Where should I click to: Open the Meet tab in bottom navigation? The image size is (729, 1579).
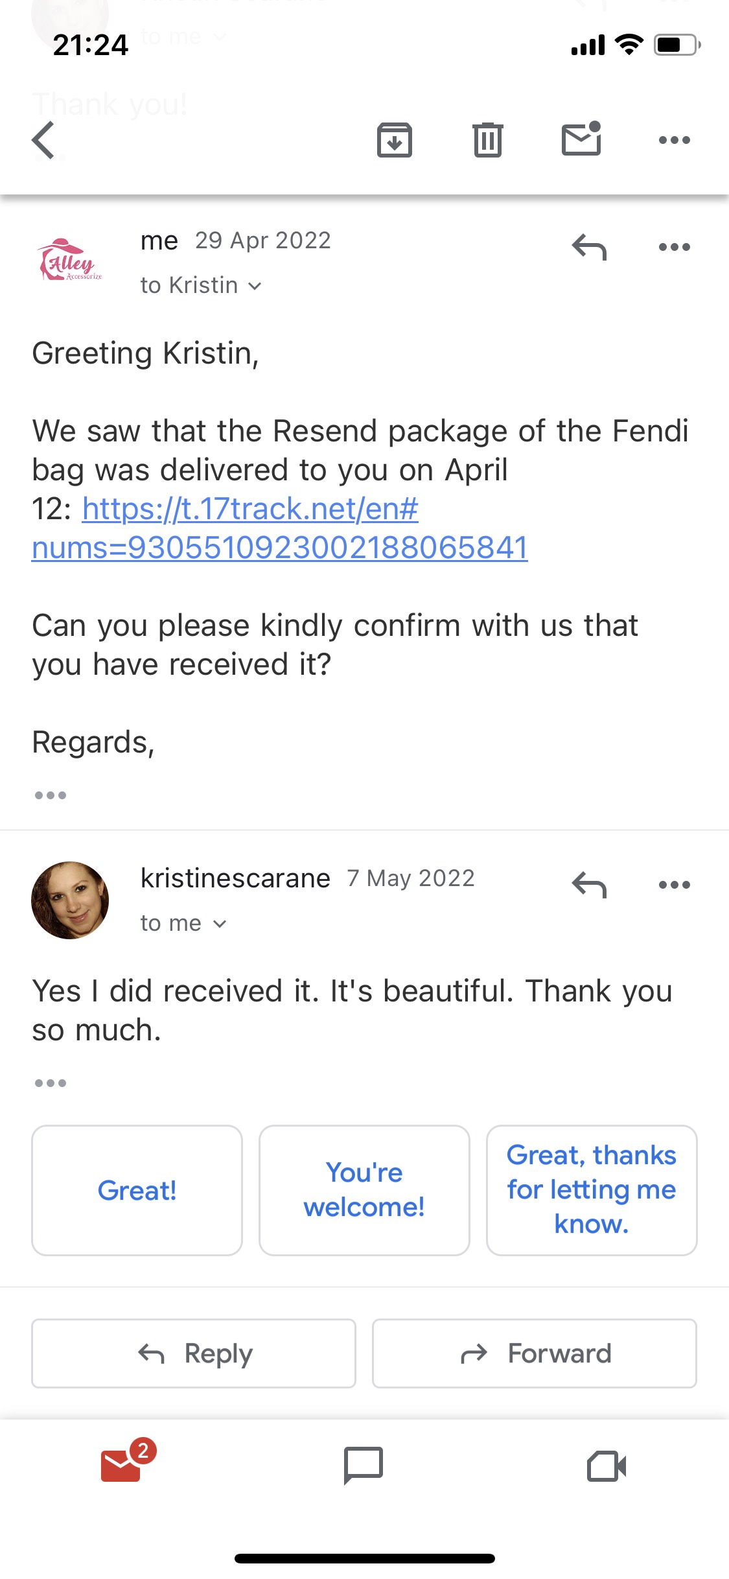(607, 1468)
